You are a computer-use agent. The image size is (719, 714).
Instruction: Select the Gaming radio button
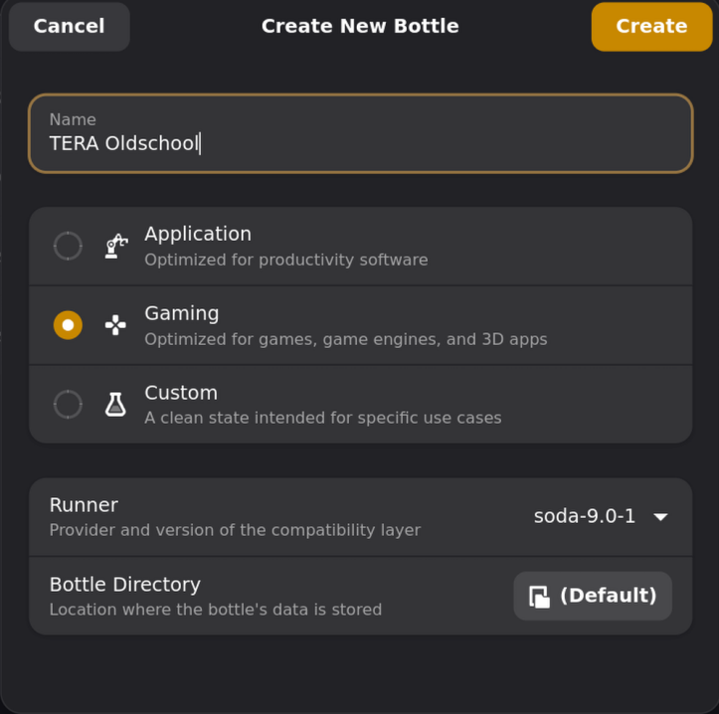click(x=68, y=325)
